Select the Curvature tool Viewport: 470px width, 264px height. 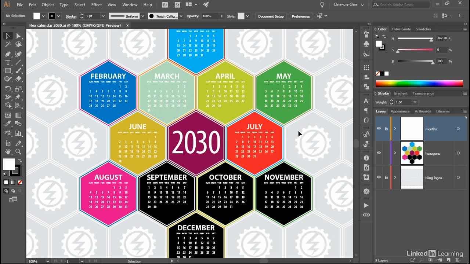(x=18, y=54)
